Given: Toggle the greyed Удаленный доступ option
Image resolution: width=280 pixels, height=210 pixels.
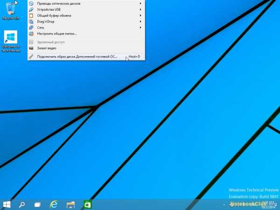Looking at the screenshot, I should (x=50, y=42).
